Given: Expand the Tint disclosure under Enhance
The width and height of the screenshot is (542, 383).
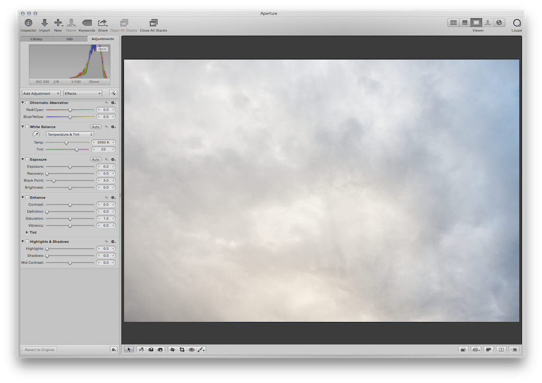Looking at the screenshot, I should pos(27,232).
